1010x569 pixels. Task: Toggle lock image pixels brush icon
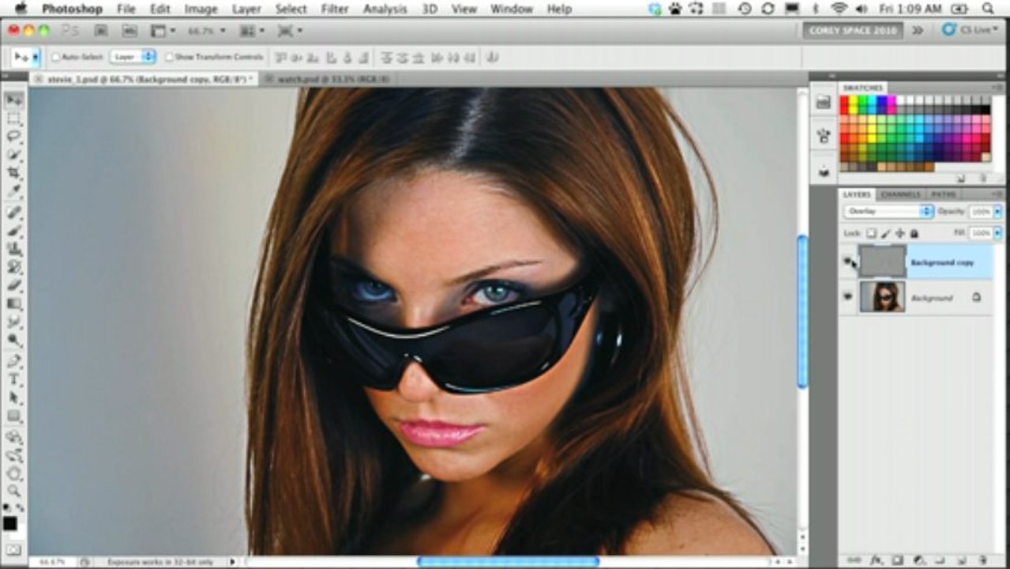(x=886, y=234)
